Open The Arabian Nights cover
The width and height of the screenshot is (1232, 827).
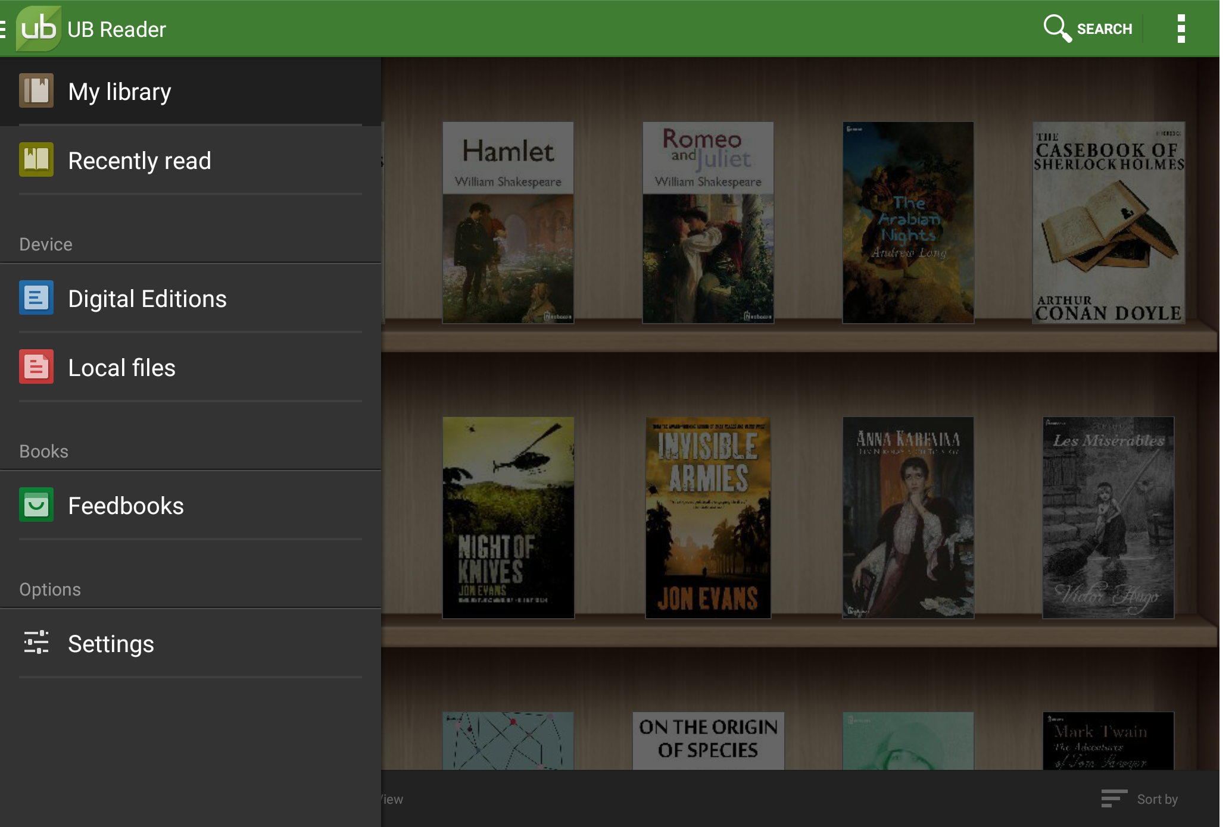pos(908,223)
